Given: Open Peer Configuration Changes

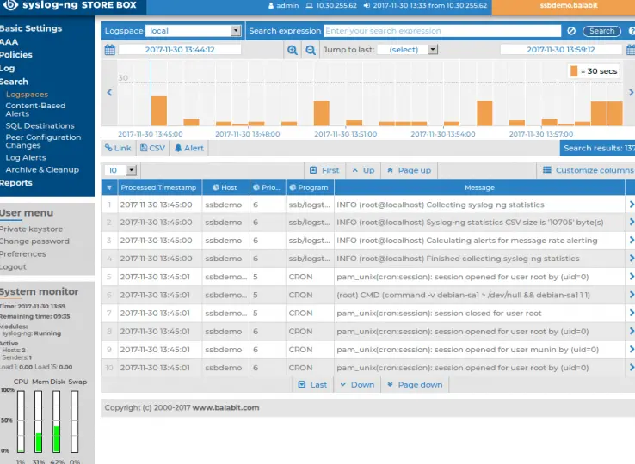Looking at the screenshot, I should [43, 141].
